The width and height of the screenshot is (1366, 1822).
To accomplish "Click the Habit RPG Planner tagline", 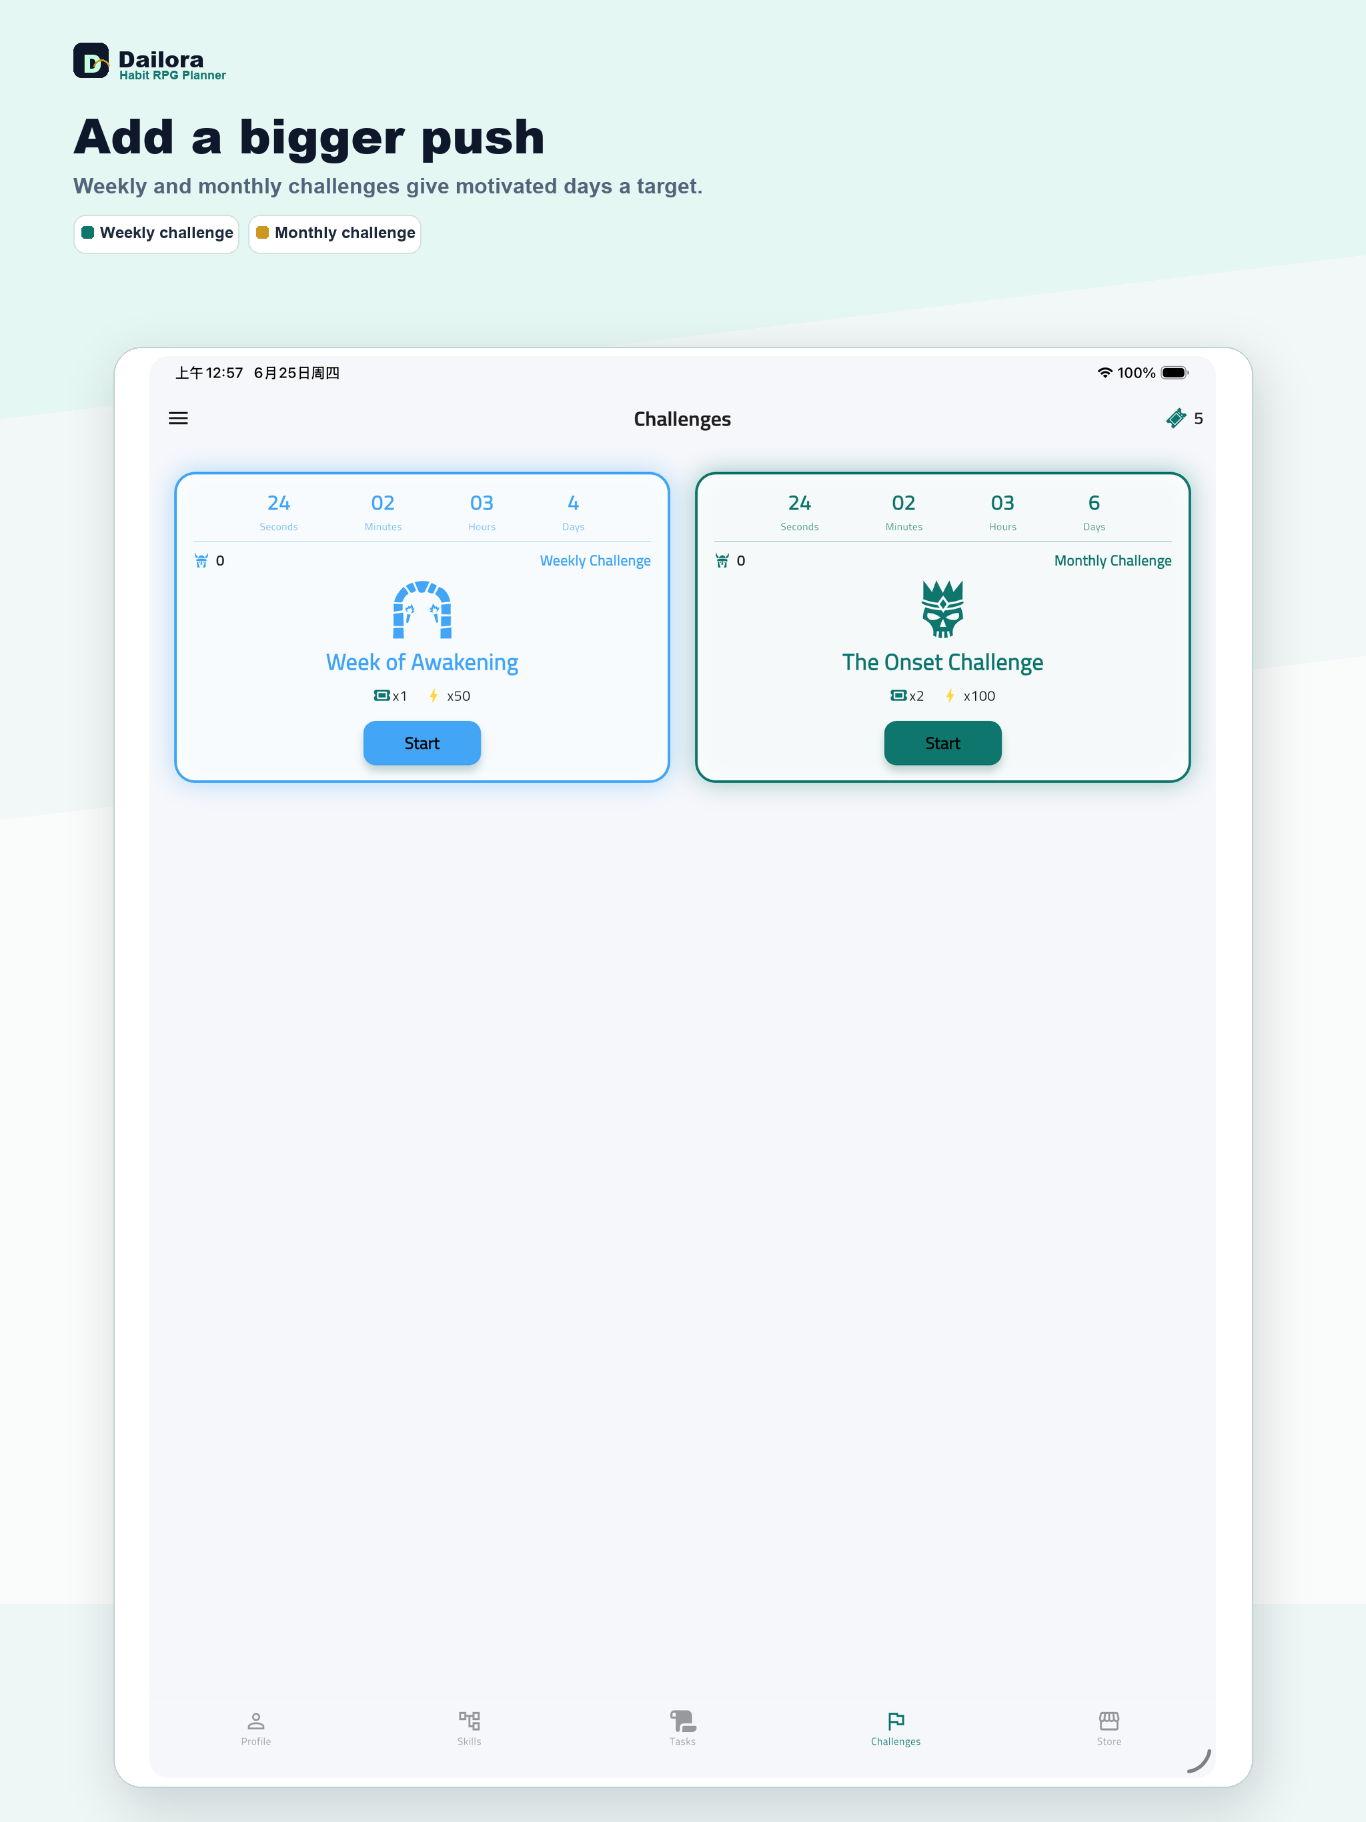I will (x=172, y=75).
